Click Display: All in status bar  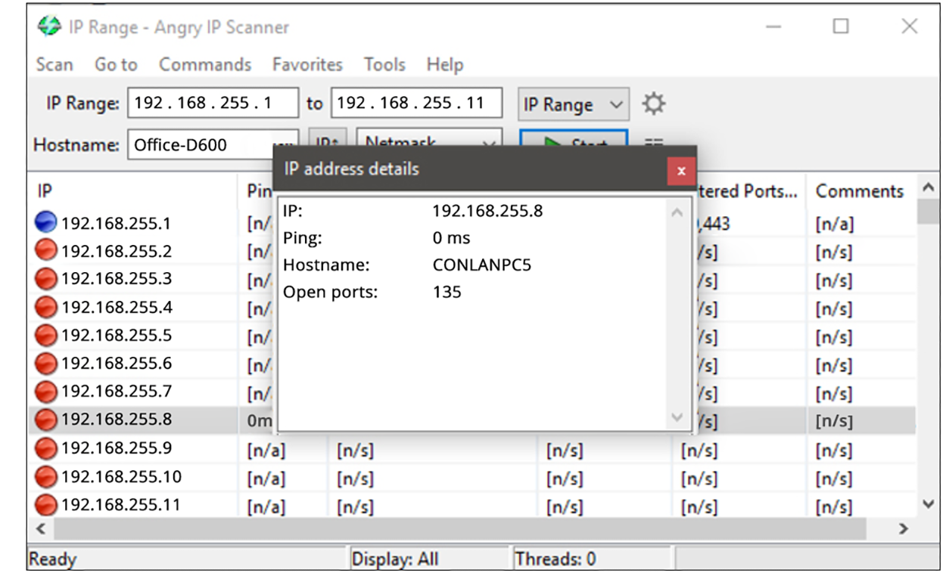click(395, 559)
